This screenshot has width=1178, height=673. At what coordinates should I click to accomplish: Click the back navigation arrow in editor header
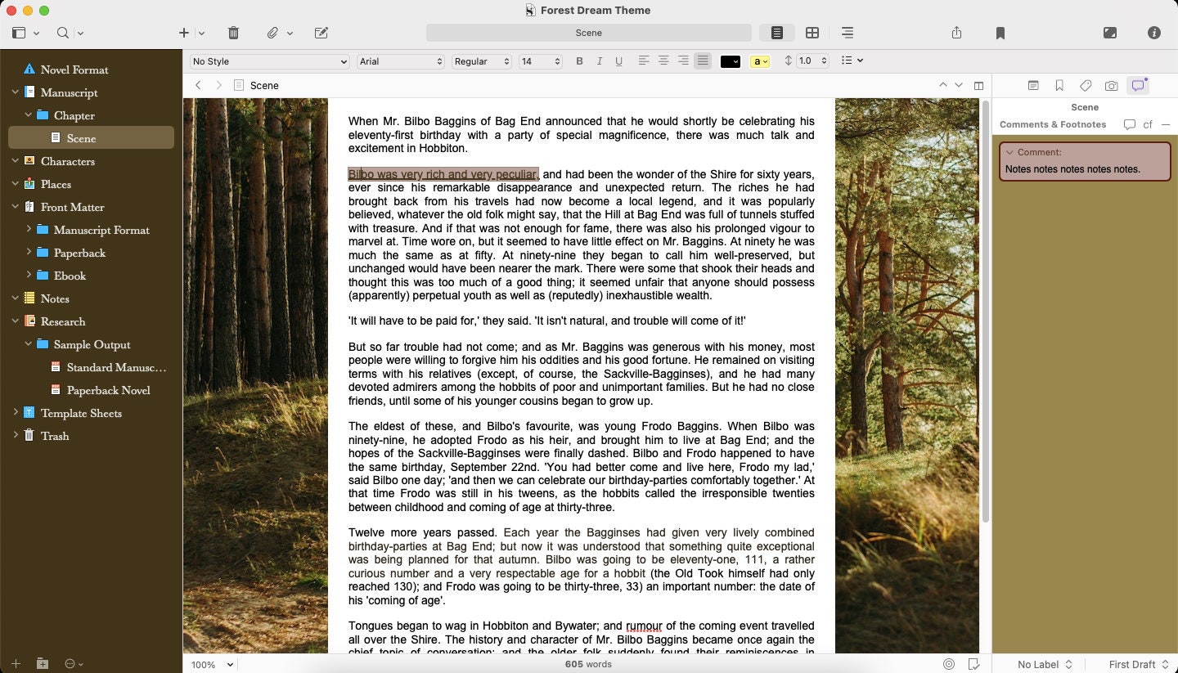pyautogui.click(x=198, y=85)
